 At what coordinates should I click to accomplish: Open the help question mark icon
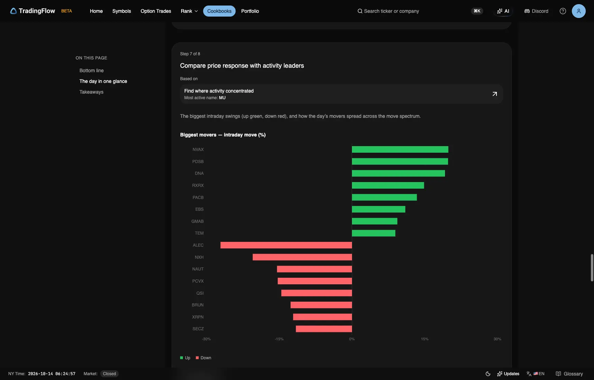pos(563,11)
